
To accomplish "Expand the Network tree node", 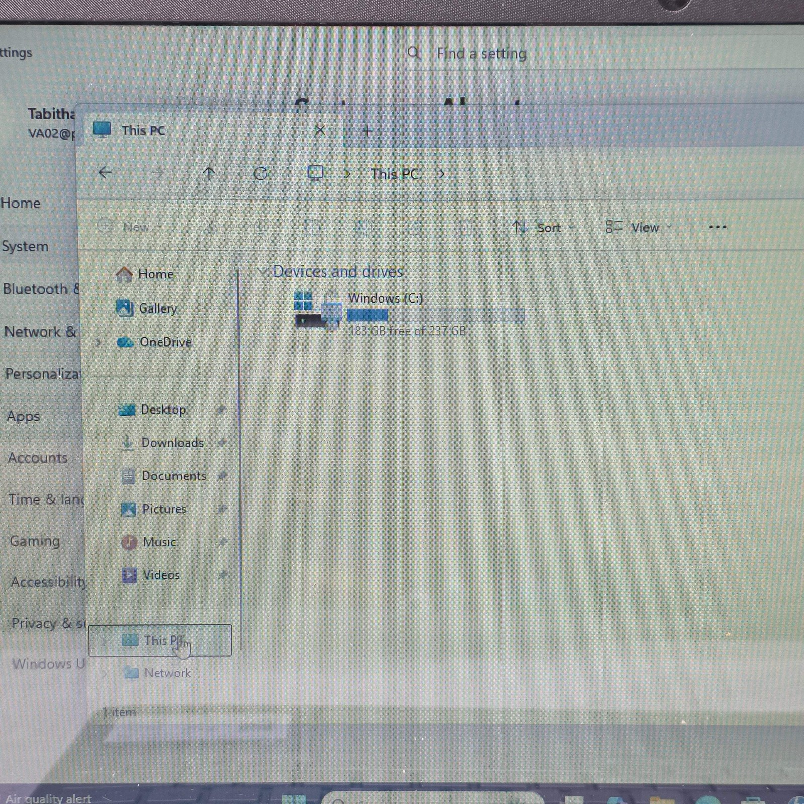I will (104, 674).
